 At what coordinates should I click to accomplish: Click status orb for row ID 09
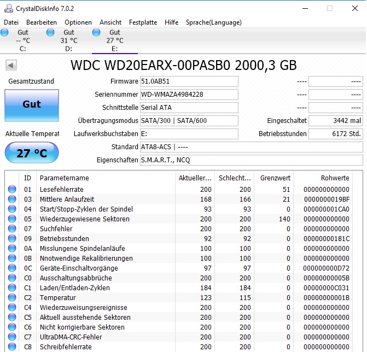(x=12, y=238)
